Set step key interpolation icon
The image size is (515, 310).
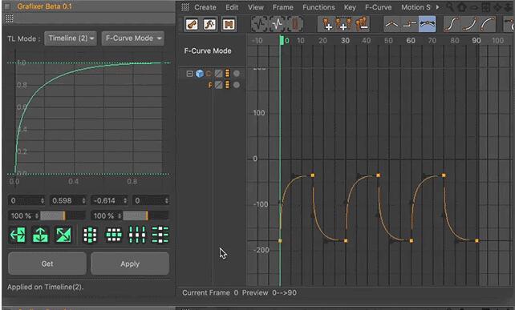(x=410, y=24)
